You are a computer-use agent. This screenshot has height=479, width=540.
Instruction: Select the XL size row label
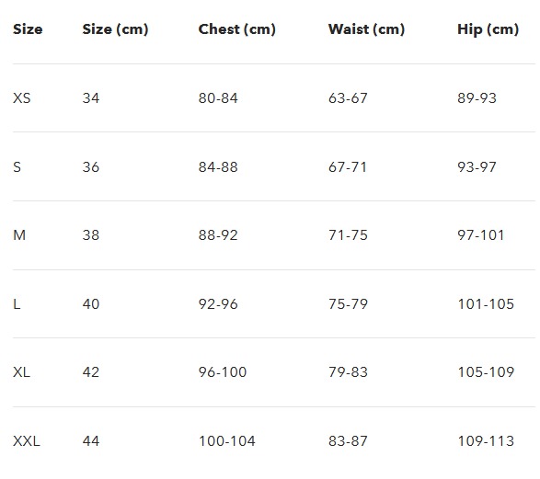point(21,372)
